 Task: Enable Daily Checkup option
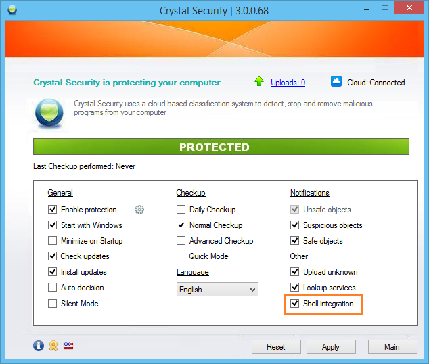[181, 210]
